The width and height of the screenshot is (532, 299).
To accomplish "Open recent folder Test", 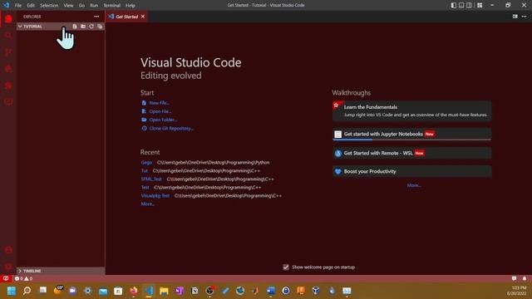I will [145, 187].
